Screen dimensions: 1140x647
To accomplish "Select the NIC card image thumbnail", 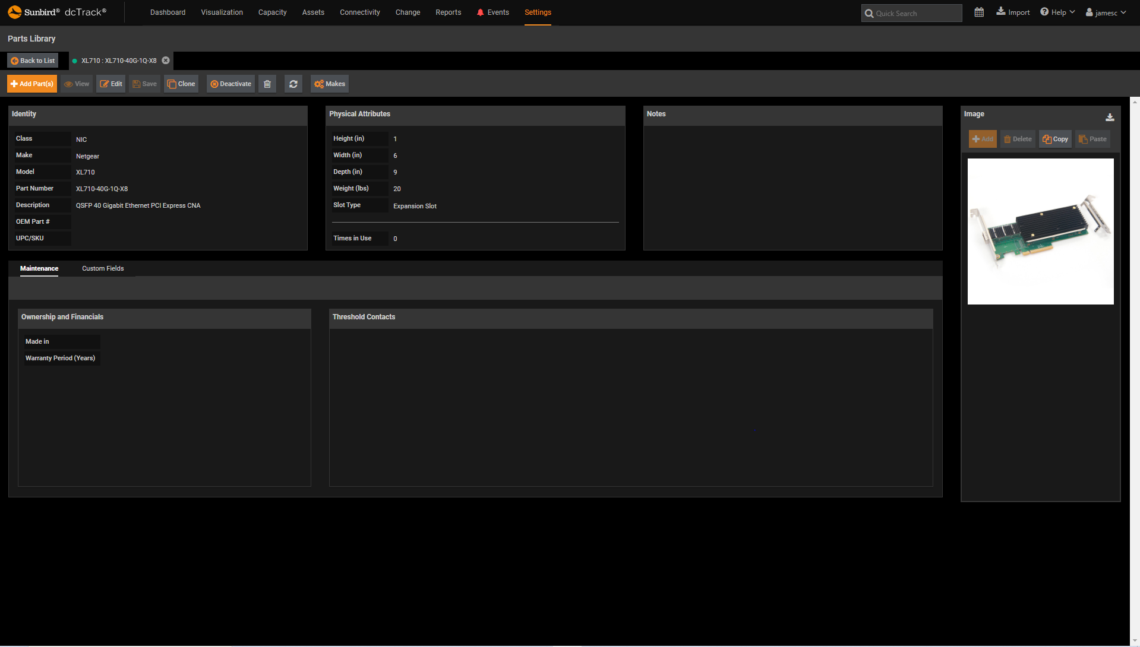I will tap(1040, 231).
